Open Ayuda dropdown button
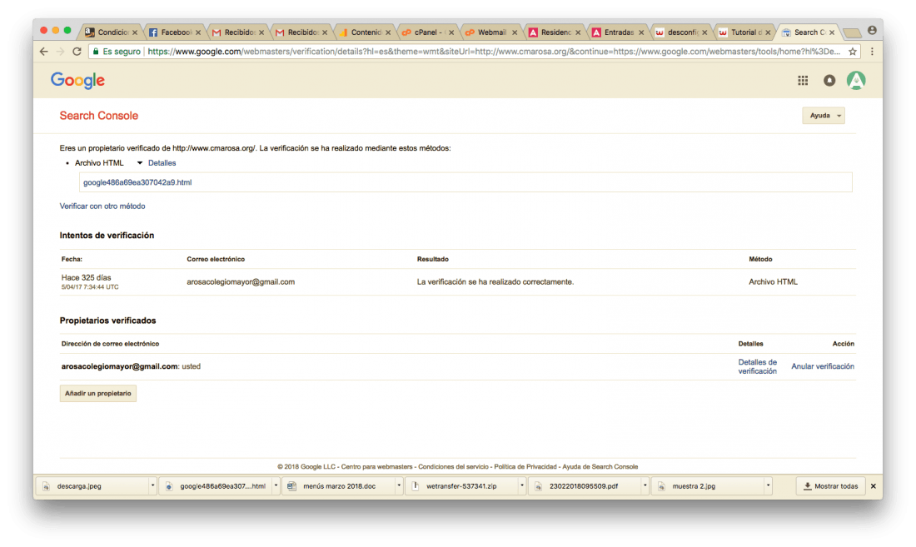Image resolution: width=916 pixels, height=547 pixels. point(823,116)
